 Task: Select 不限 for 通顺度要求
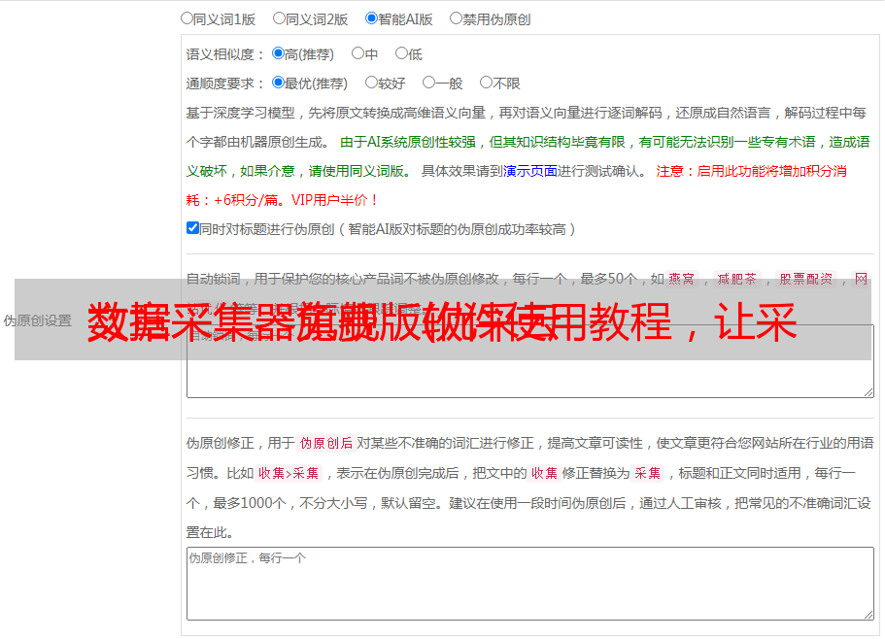coord(486,83)
